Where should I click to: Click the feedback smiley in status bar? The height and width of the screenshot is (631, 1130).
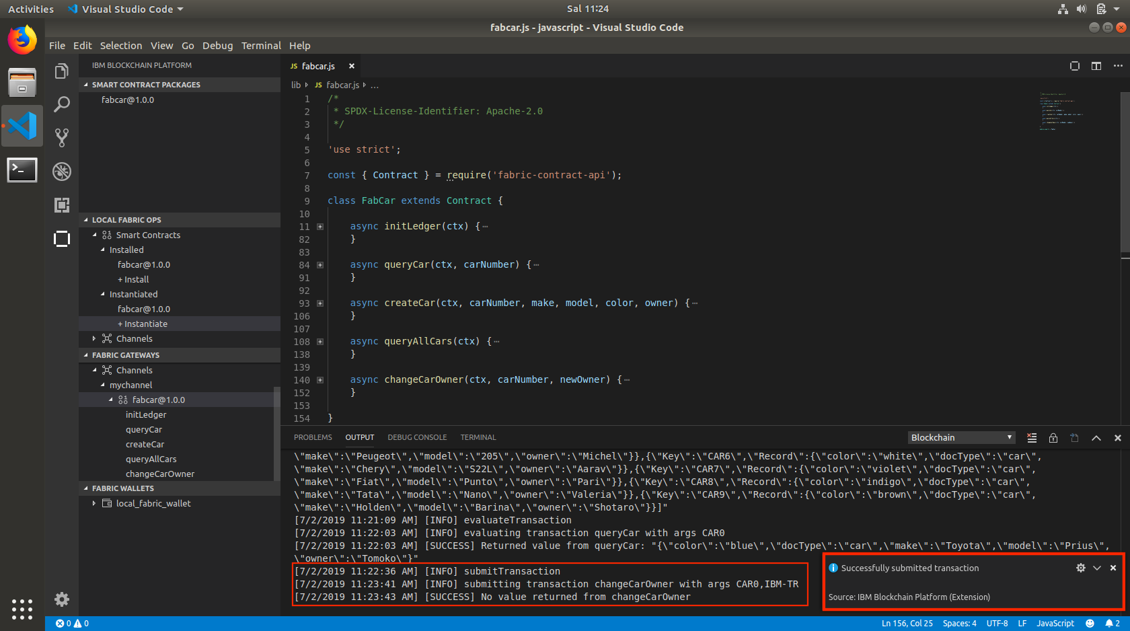(x=1090, y=624)
